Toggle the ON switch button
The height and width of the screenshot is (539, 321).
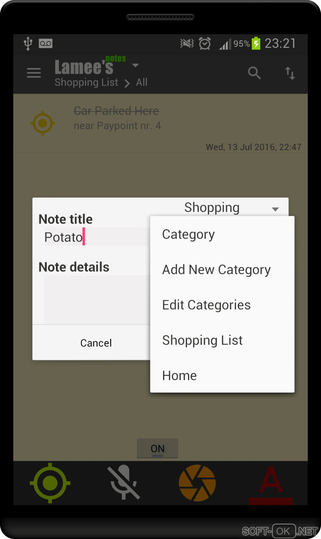(157, 448)
